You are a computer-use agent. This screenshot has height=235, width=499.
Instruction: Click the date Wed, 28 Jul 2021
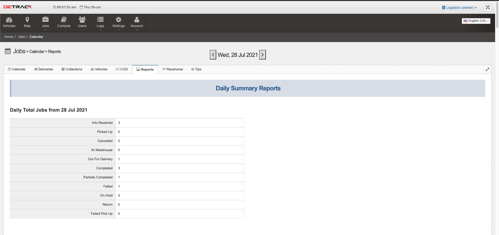coord(238,55)
